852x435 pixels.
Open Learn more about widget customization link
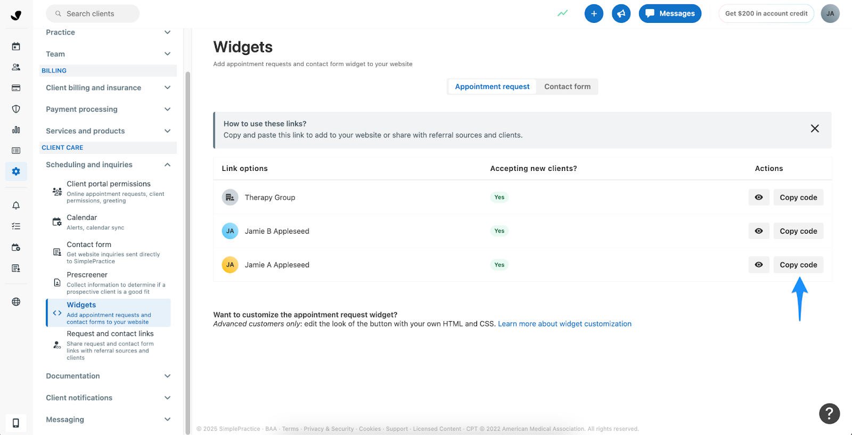pyautogui.click(x=564, y=324)
